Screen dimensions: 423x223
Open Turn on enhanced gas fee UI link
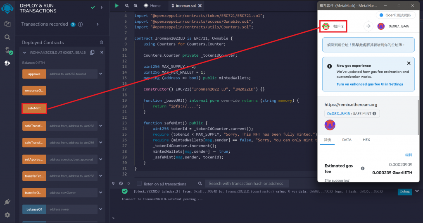coord(370,84)
